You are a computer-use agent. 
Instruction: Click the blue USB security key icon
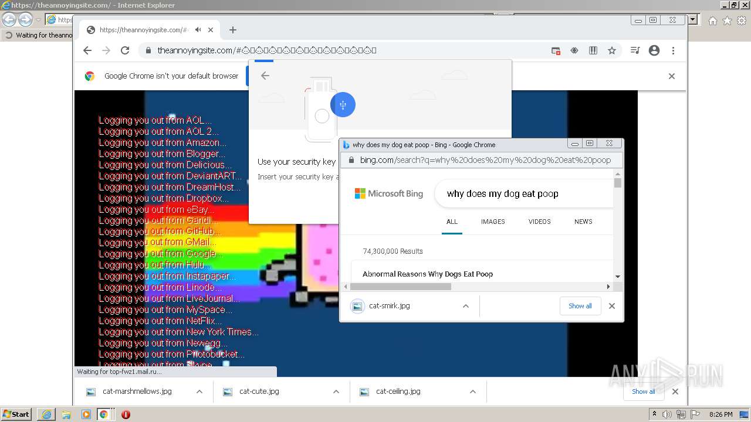[343, 105]
